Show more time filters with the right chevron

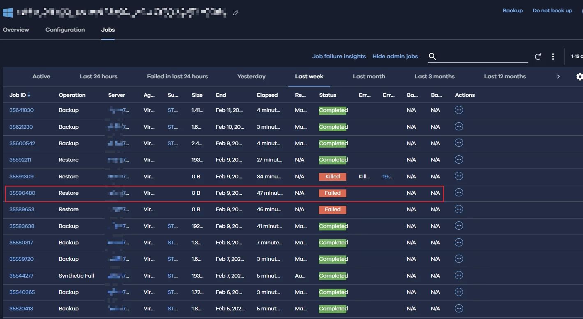(x=558, y=77)
